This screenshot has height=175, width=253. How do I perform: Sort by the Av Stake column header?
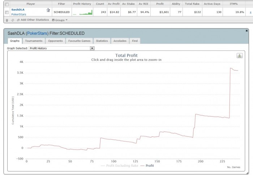click(128, 4)
